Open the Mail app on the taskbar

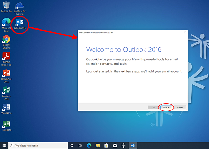115,146
